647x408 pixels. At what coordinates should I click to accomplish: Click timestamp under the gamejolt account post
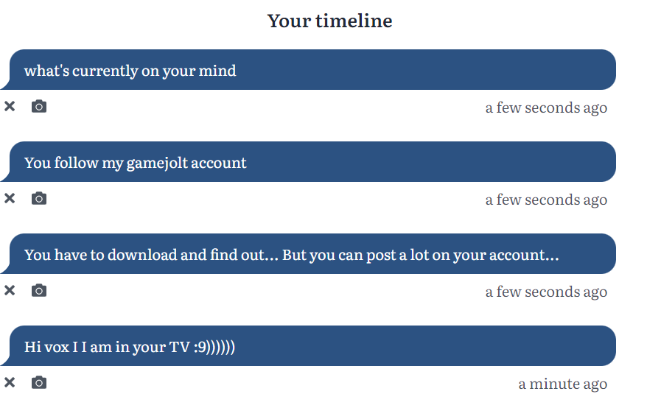[x=546, y=200]
